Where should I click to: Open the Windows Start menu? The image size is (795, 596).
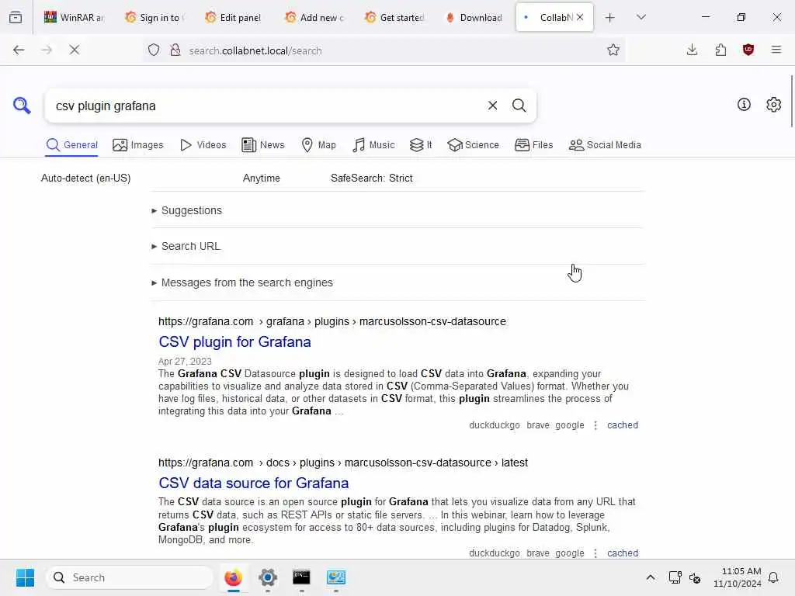tap(25, 577)
